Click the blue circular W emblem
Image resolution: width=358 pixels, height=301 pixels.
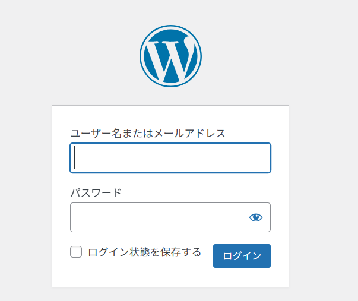170,56
